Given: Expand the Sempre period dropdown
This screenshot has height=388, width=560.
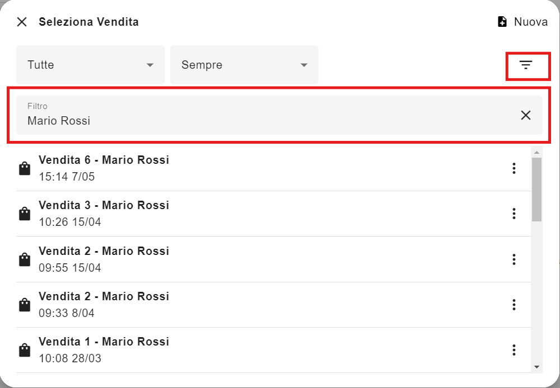Looking at the screenshot, I should tap(244, 65).
